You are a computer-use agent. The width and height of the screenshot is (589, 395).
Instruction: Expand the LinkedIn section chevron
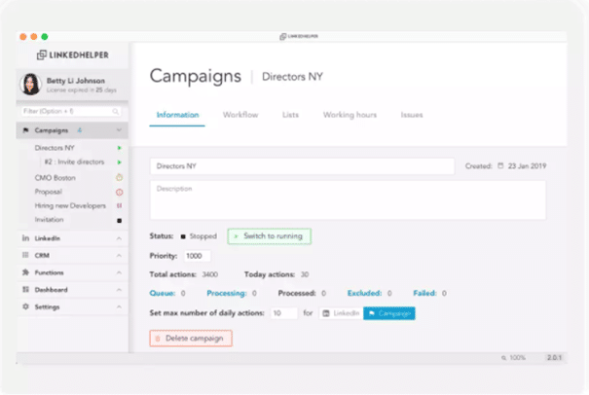pos(119,238)
